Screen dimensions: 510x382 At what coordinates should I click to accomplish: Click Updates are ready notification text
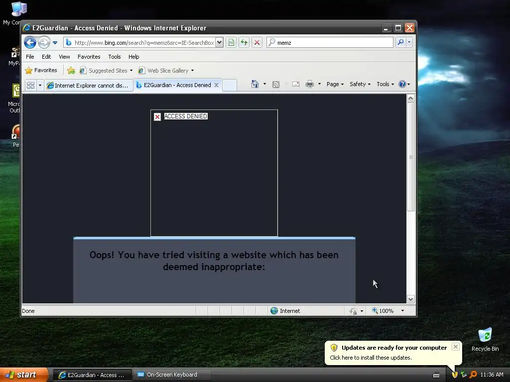pyautogui.click(x=394, y=348)
